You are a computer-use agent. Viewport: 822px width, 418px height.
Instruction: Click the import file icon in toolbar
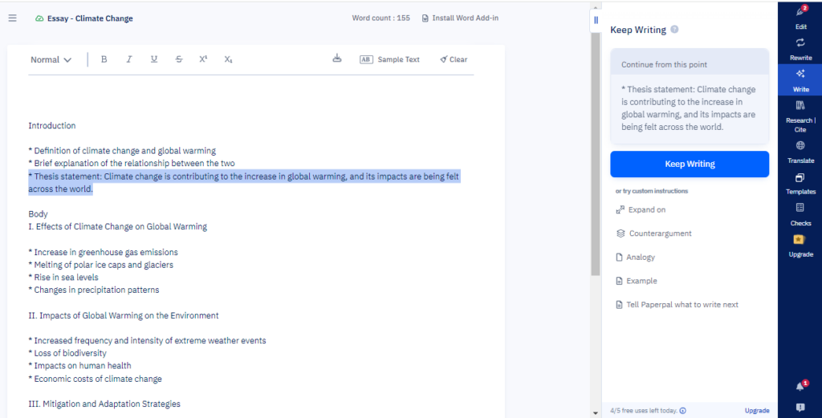coord(336,59)
